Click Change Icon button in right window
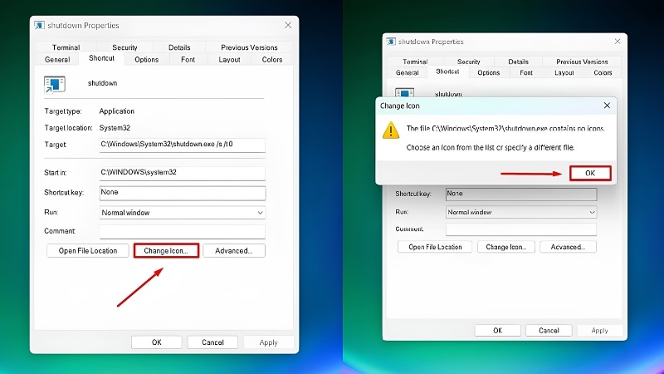Image resolution: width=664 pixels, height=374 pixels. (506, 247)
